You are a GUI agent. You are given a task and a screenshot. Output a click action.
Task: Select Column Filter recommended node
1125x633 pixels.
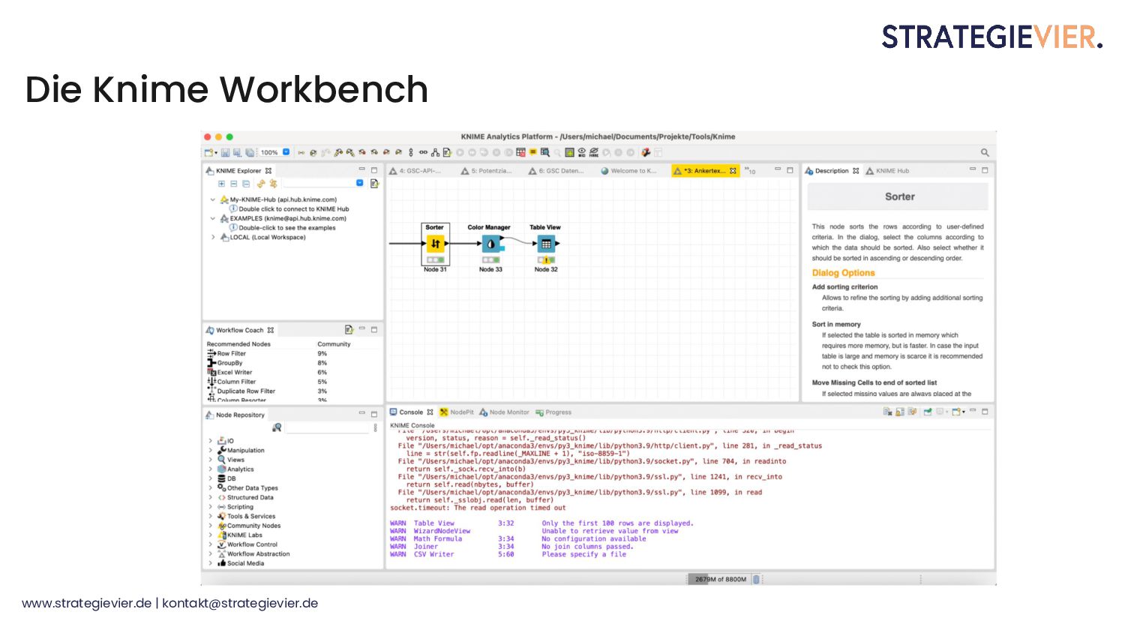pos(232,382)
